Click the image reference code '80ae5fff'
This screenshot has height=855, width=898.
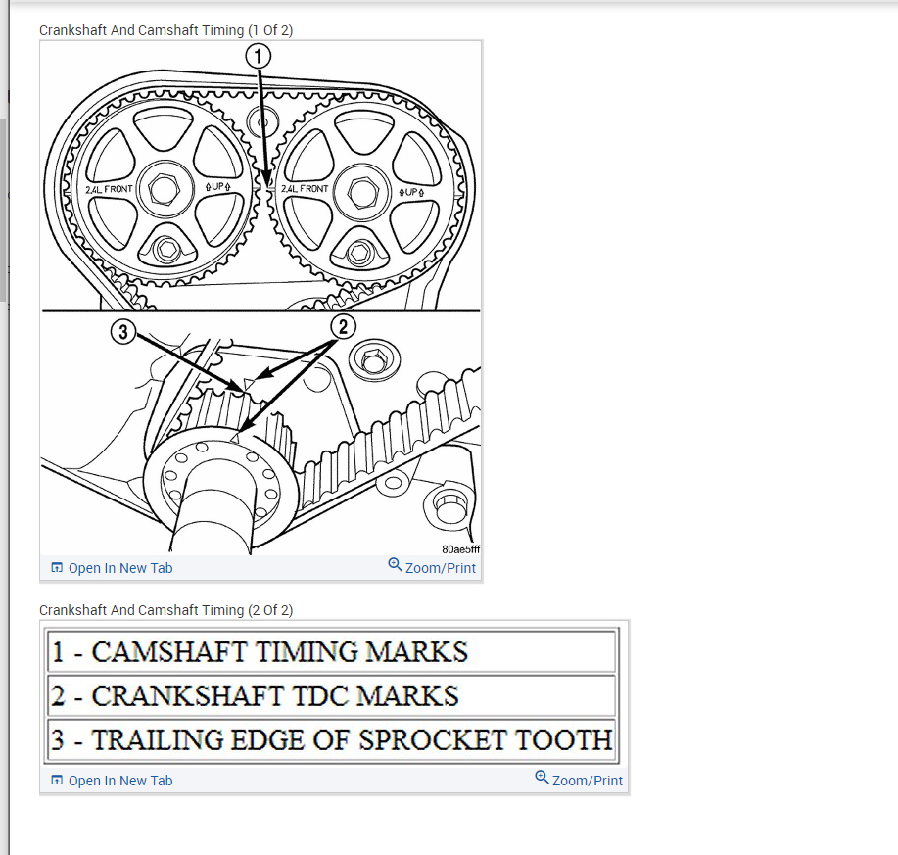(460, 549)
